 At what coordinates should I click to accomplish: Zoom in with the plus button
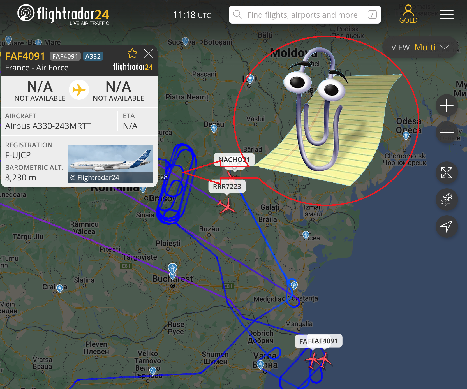pyautogui.click(x=447, y=106)
